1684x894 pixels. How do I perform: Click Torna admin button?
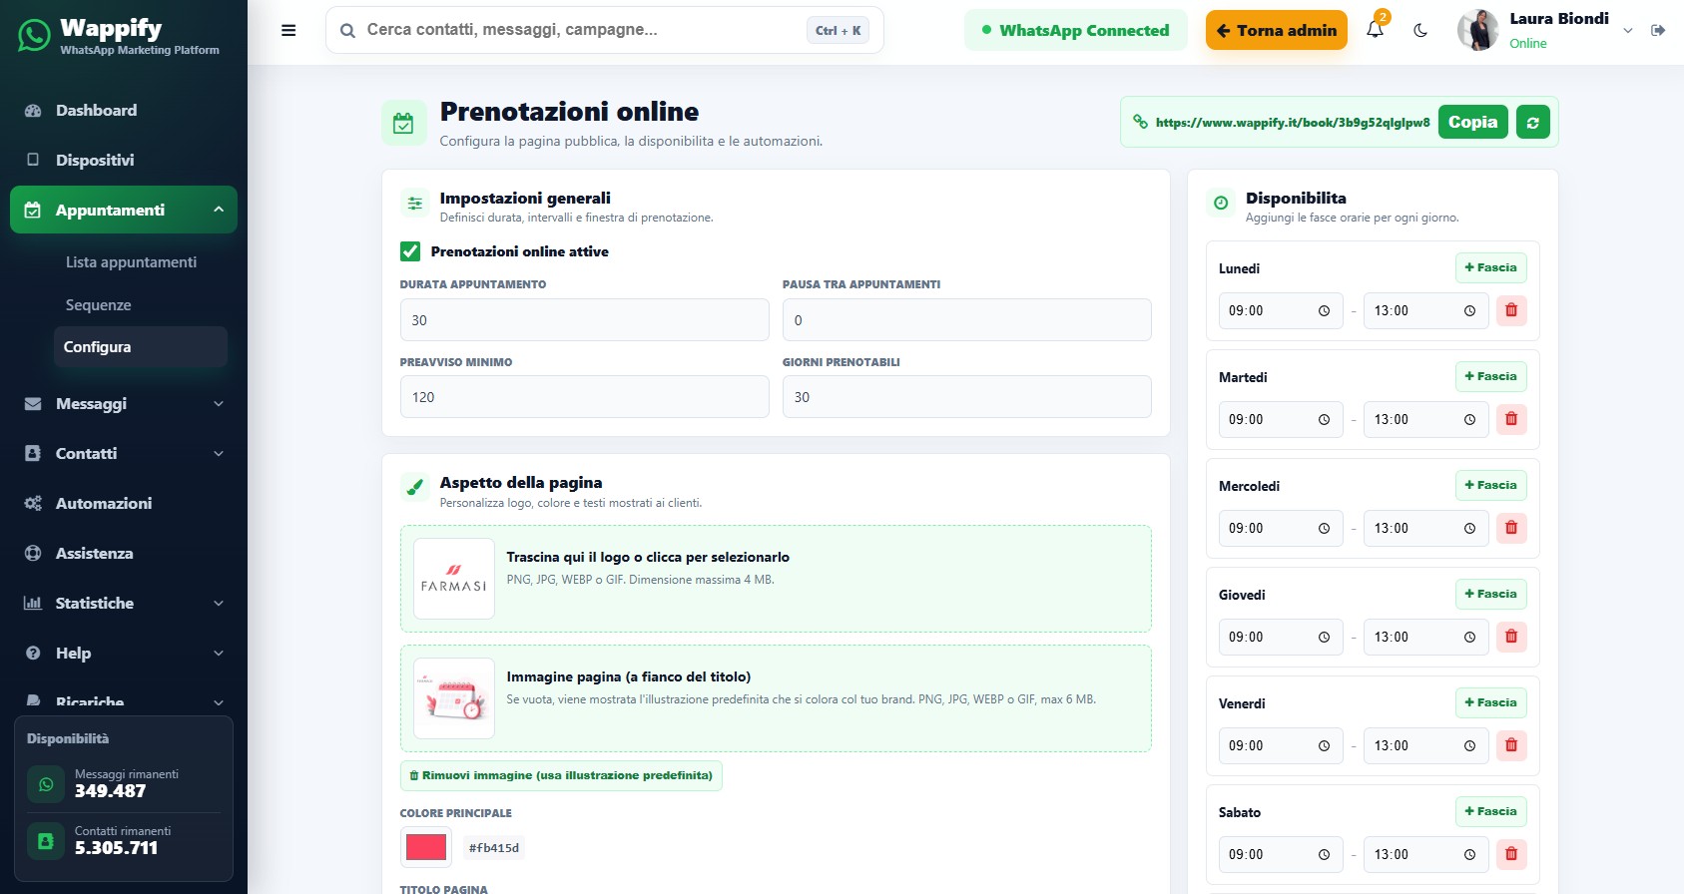point(1277,30)
